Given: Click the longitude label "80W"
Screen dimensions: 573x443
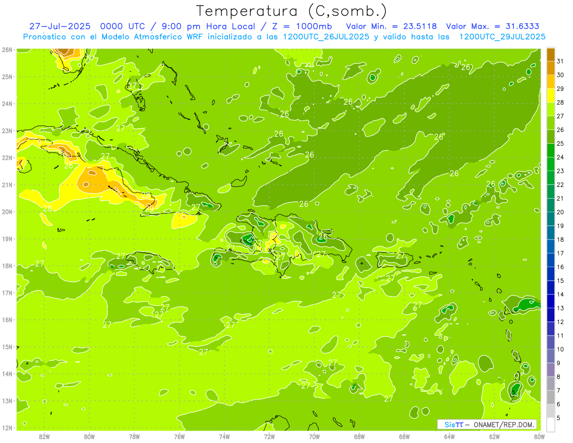Looking at the screenshot, I should tap(89, 436).
